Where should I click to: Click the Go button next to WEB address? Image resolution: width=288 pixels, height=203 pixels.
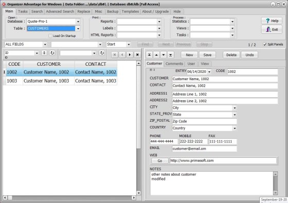tap(160, 161)
